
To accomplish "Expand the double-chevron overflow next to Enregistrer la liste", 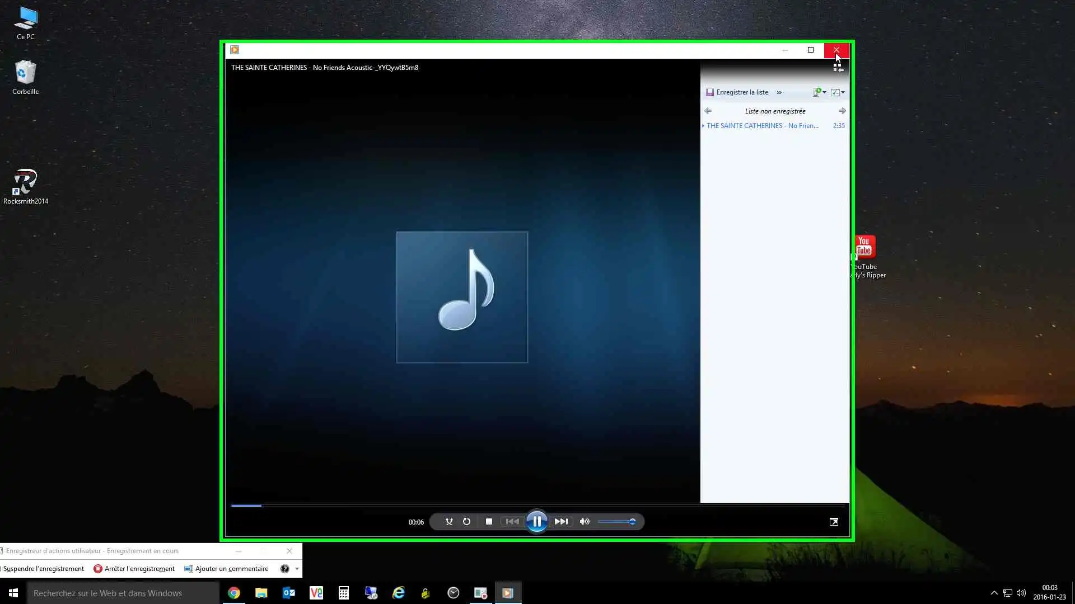I will tap(779, 92).
